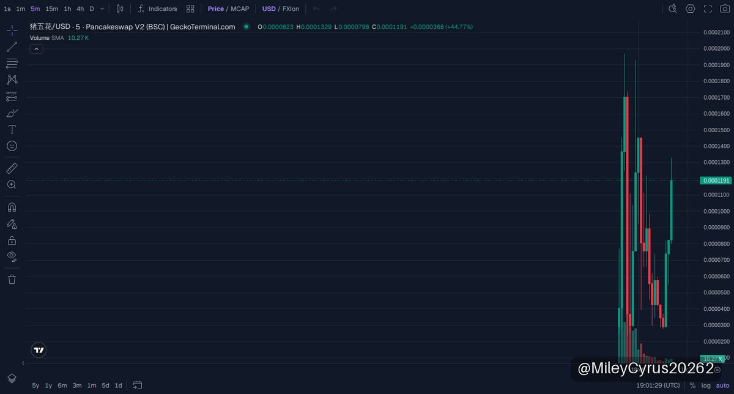The height and width of the screenshot is (394, 734).
Task: Open the forecasting and measurement tools
Action: point(12,96)
